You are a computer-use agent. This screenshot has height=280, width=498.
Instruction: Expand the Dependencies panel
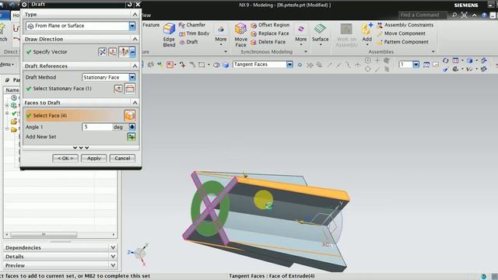[x=113, y=247]
